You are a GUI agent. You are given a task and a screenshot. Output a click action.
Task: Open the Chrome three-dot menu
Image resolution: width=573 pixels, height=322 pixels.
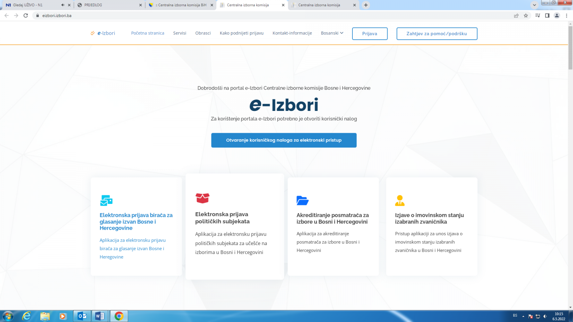tap(567, 16)
